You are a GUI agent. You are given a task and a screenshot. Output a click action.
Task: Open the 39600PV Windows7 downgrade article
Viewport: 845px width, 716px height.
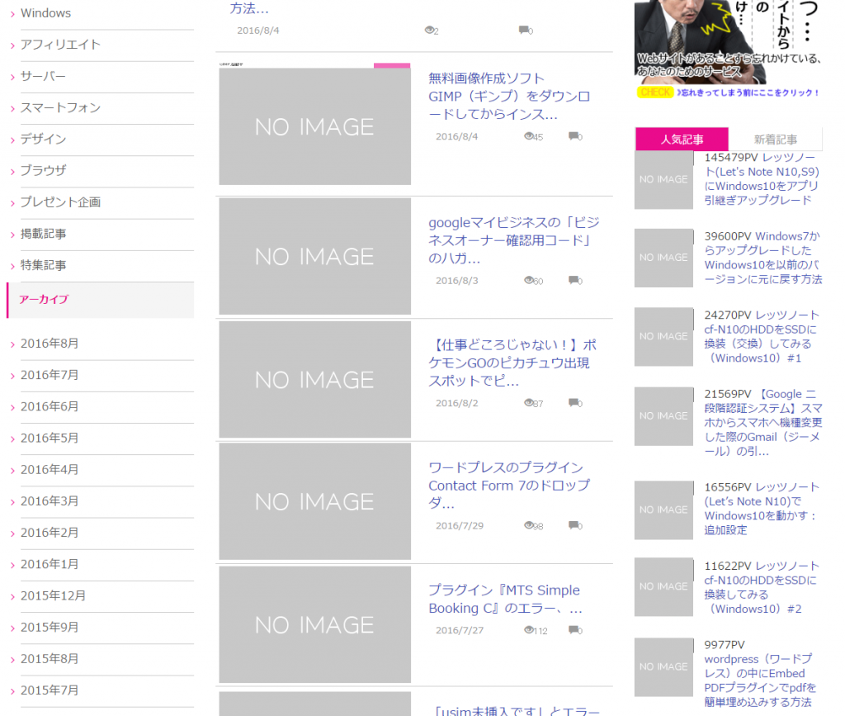(x=763, y=258)
